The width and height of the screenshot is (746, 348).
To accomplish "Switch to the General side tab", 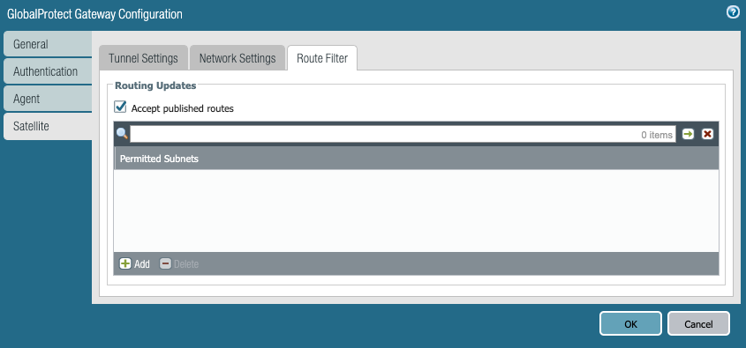I will coord(48,44).
